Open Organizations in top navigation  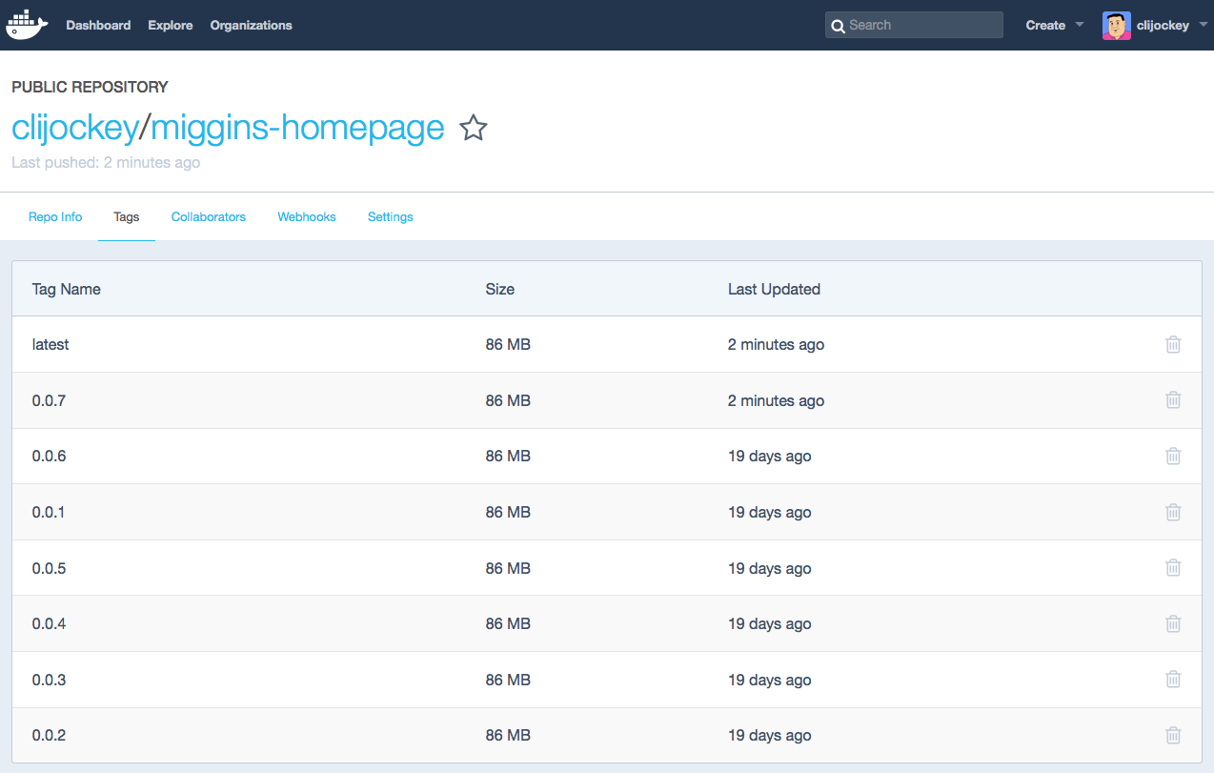click(x=252, y=26)
